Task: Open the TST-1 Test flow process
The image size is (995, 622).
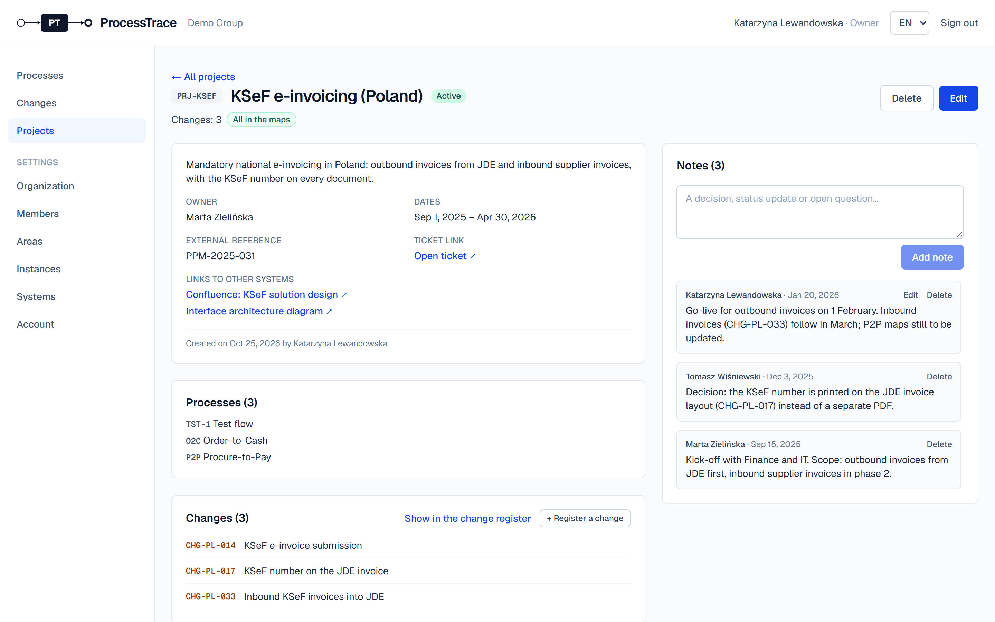Action: tap(220, 424)
